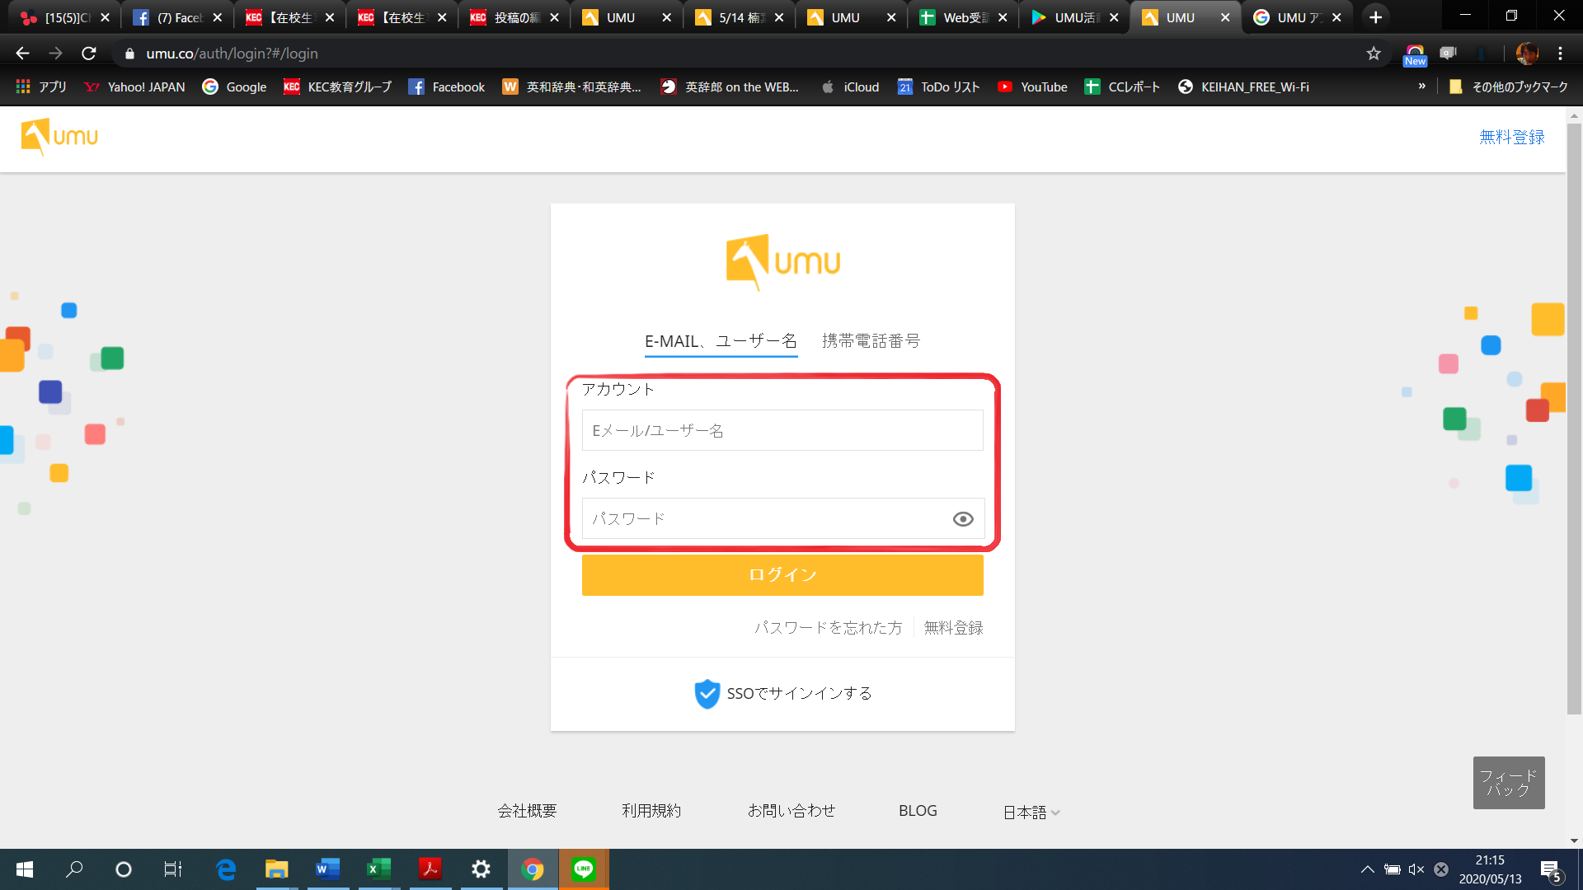This screenshot has height=890, width=1583.
Task: Click the browser forward arrow
Action: 55,54
